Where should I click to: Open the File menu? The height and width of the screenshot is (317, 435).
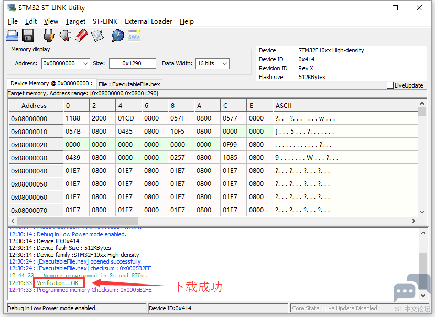[13, 21]
